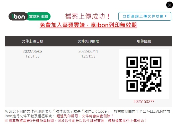
Task: Select the print deadline date 2022/06/11
Action: coord(88,52)
